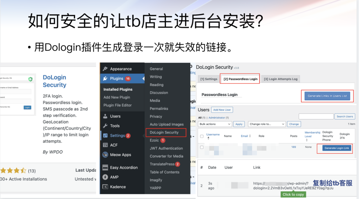
Task: Select DoLogin Security in Settings submenu
Action: pos(164,132)
